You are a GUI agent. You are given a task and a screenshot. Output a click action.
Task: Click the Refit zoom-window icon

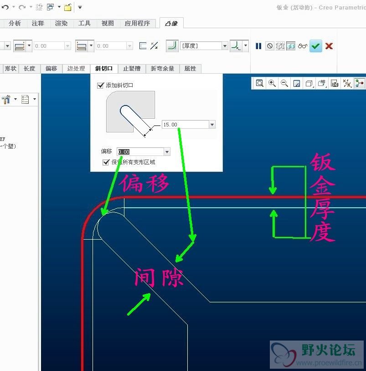tap(259, 83)
